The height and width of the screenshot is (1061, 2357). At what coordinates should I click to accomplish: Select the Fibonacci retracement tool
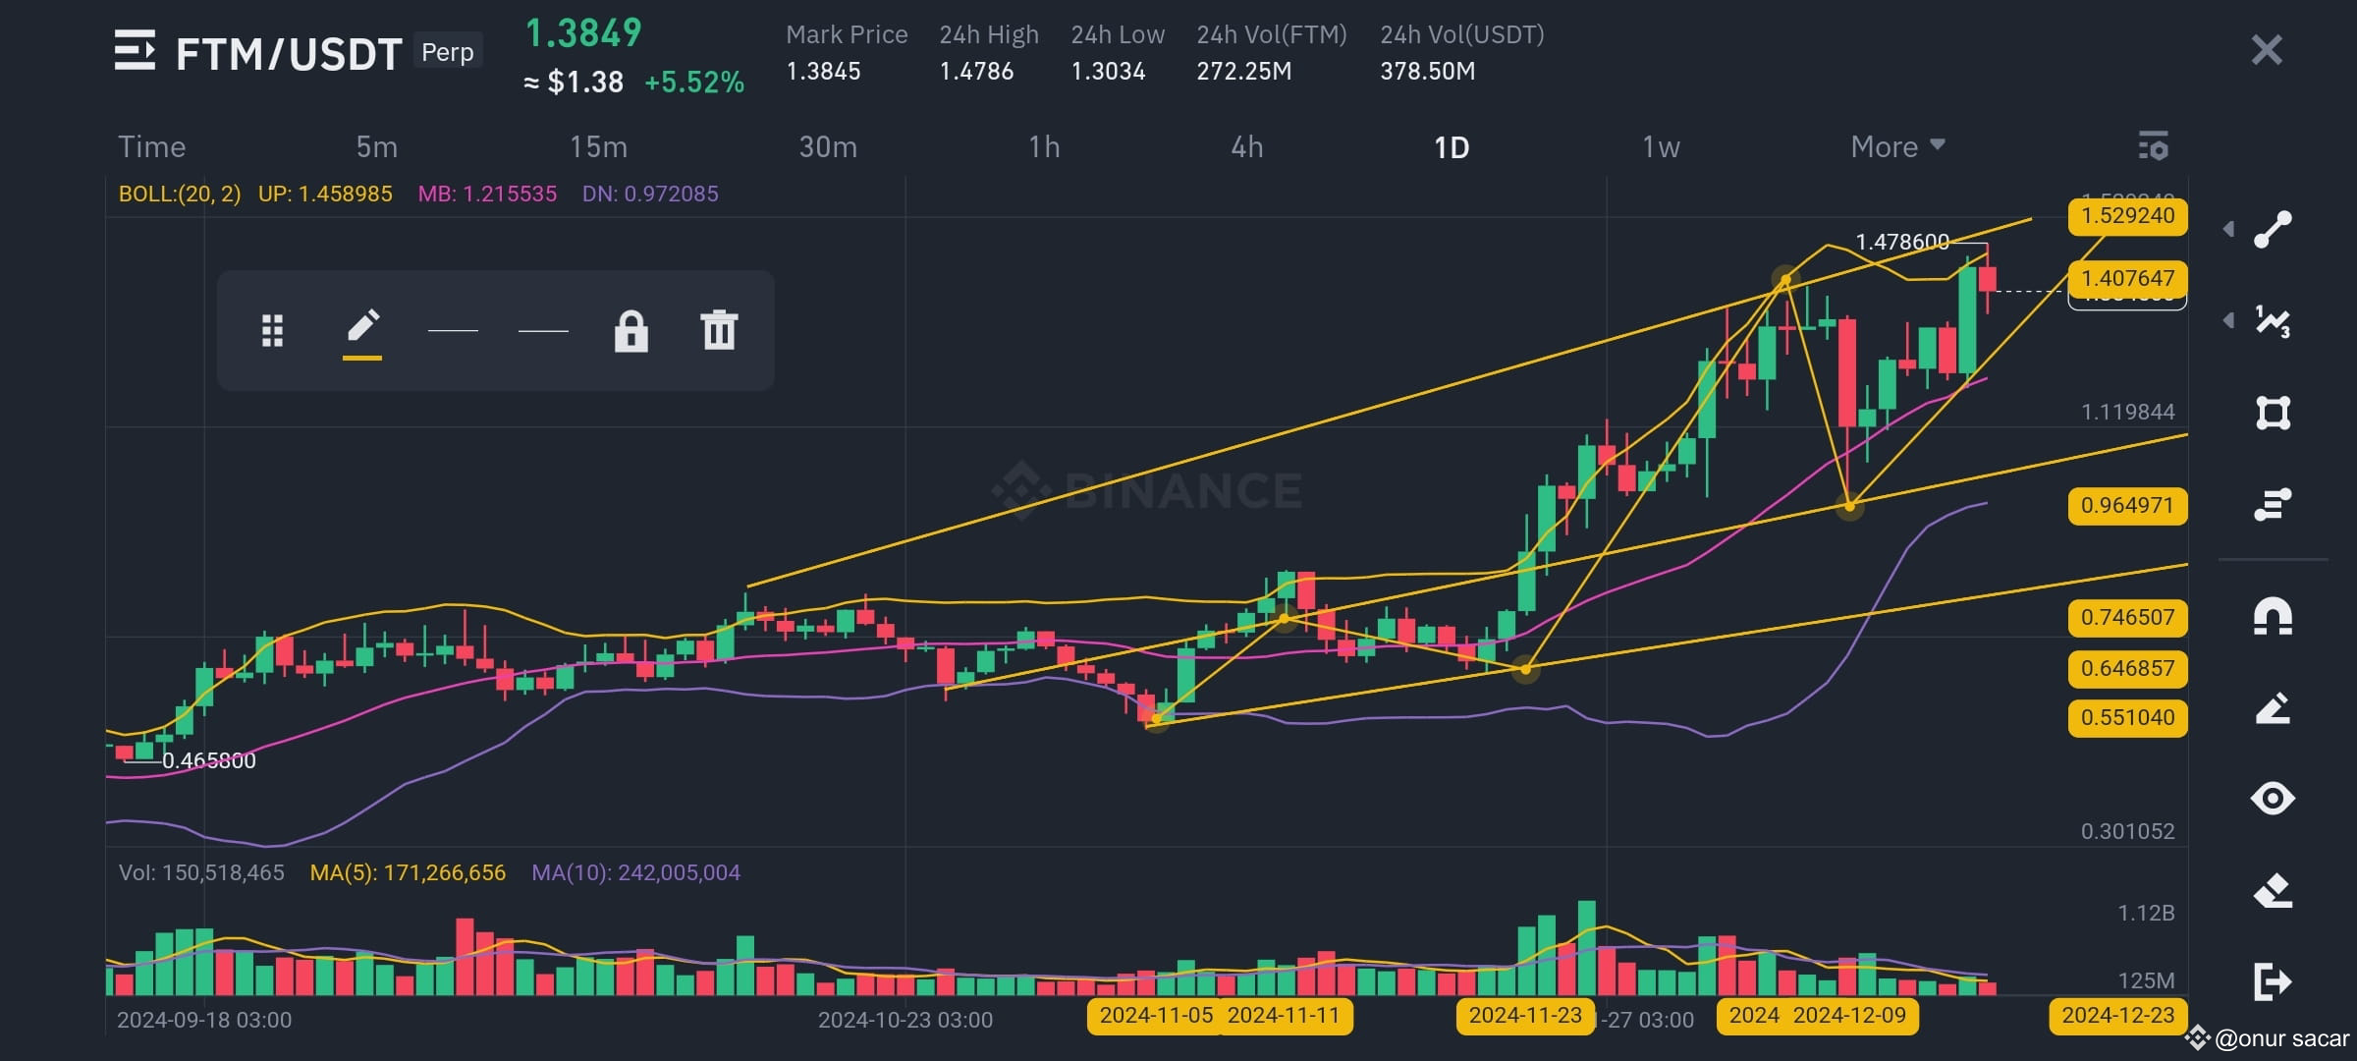click(x=2273, y=504)
